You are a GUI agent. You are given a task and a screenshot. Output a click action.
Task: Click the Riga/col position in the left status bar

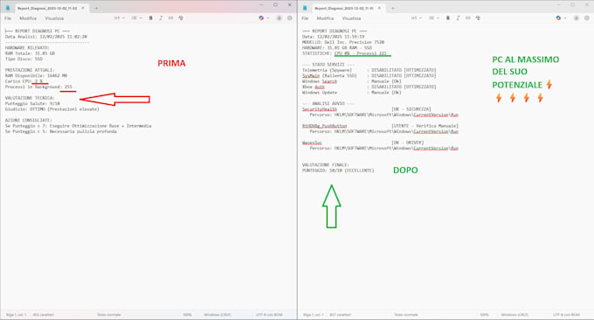tap(17, 315)
